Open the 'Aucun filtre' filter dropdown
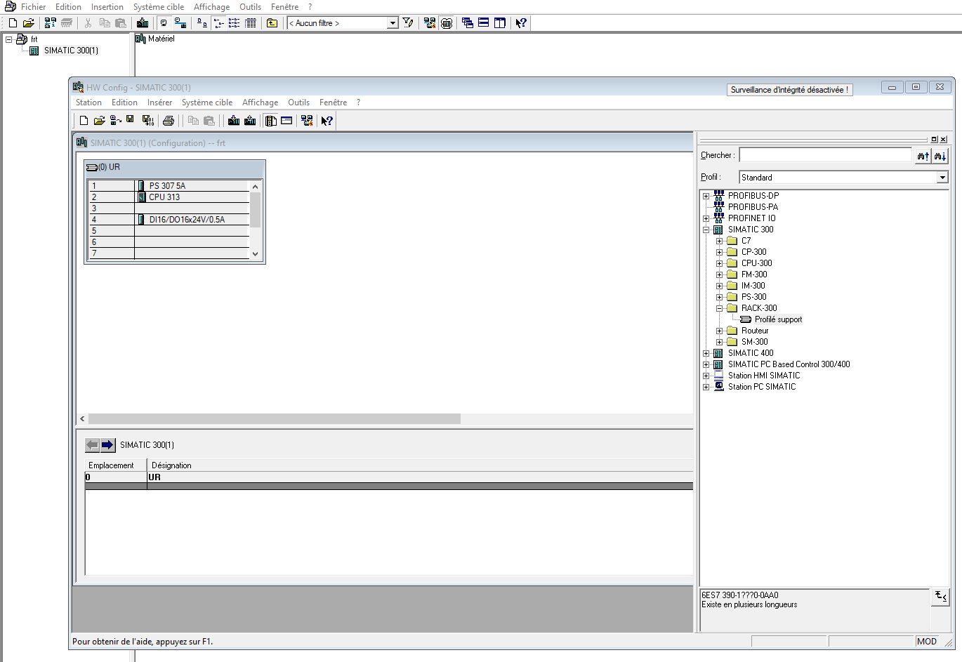 coord(393,23)
